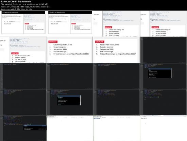Open the white terminal frame with a blue highlighted line
This screenshot has width=187, height=141.
117,128
